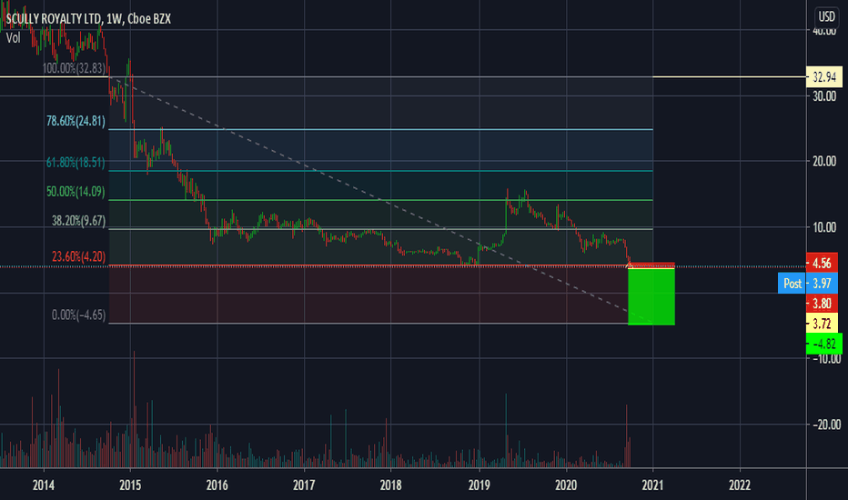Screen dimensions: 848x500
Task: Click the 30.00 price axis label
Action: tap(824, 96)
